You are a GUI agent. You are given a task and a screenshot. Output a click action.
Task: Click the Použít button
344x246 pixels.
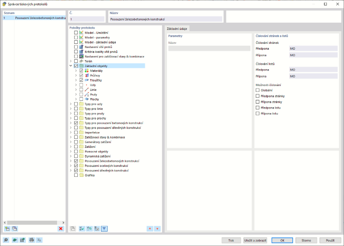(x=330, y=240)
